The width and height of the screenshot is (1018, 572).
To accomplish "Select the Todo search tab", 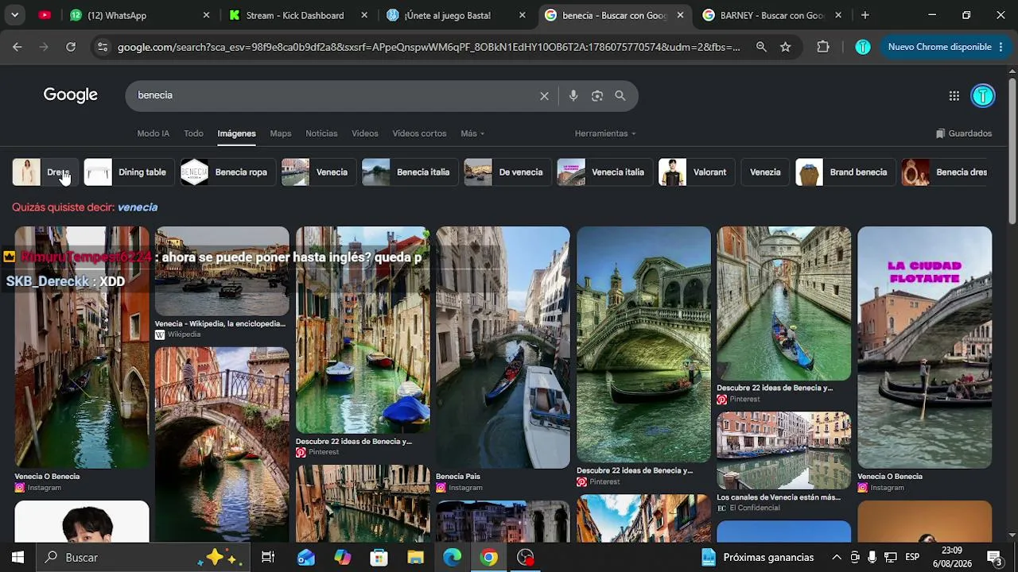I will click(193, 133).
